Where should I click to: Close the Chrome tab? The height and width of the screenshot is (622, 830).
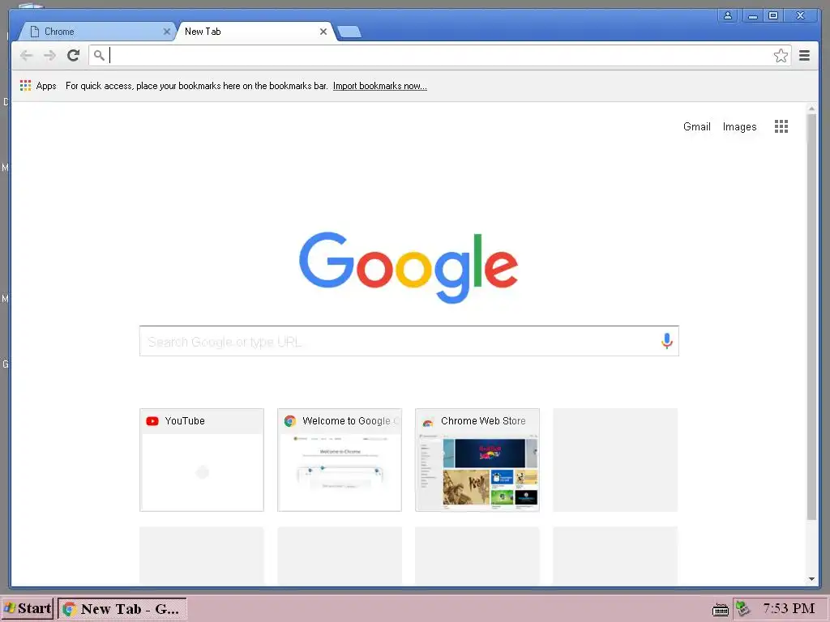[167, 32]
